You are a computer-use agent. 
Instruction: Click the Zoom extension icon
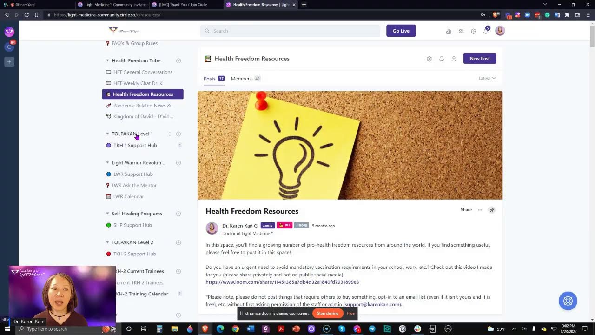527,15
